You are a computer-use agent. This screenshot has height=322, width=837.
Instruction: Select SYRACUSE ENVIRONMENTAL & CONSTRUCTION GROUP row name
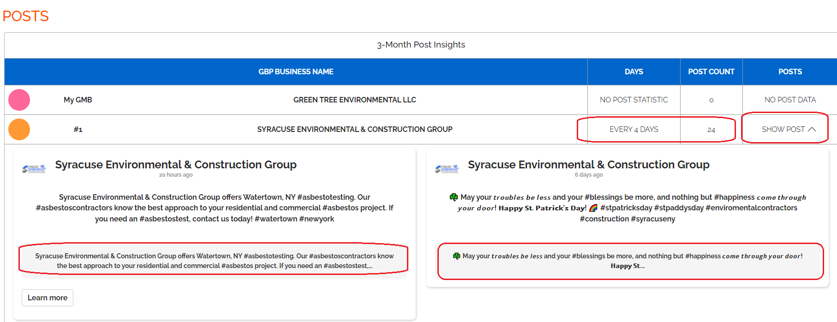click(354, 129)
